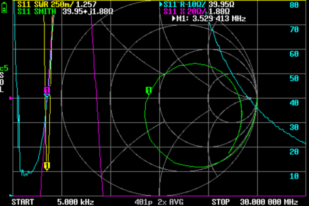Select the magenta marker 1 flag
Screen dimensions: 309x206
[47, 90]
